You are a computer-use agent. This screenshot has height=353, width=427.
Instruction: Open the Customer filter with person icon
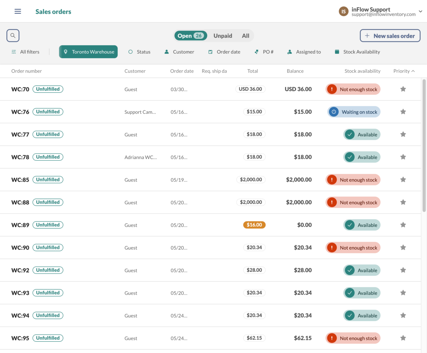click(166, 52)
